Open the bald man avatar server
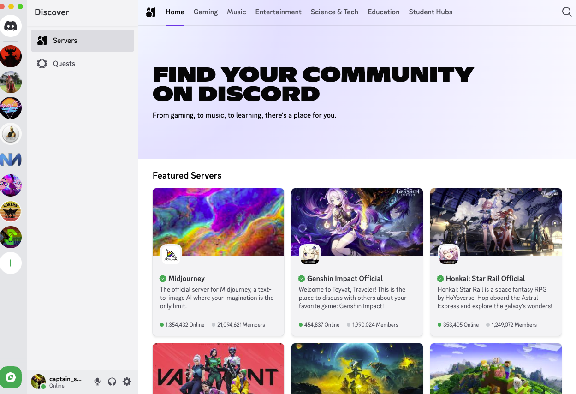The image size is (576, 394). click(11, 134)
